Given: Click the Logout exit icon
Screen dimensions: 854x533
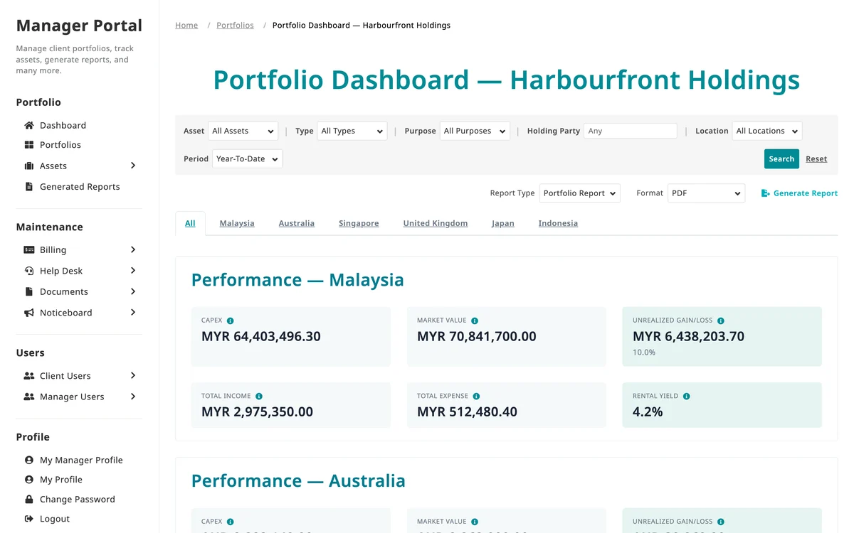Looking at the screenshot, I should tap(29, 519).
